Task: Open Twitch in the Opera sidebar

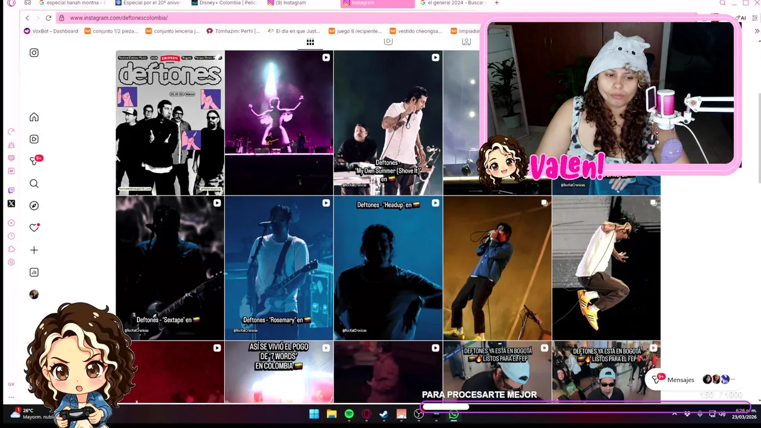Action: [11, 190]
